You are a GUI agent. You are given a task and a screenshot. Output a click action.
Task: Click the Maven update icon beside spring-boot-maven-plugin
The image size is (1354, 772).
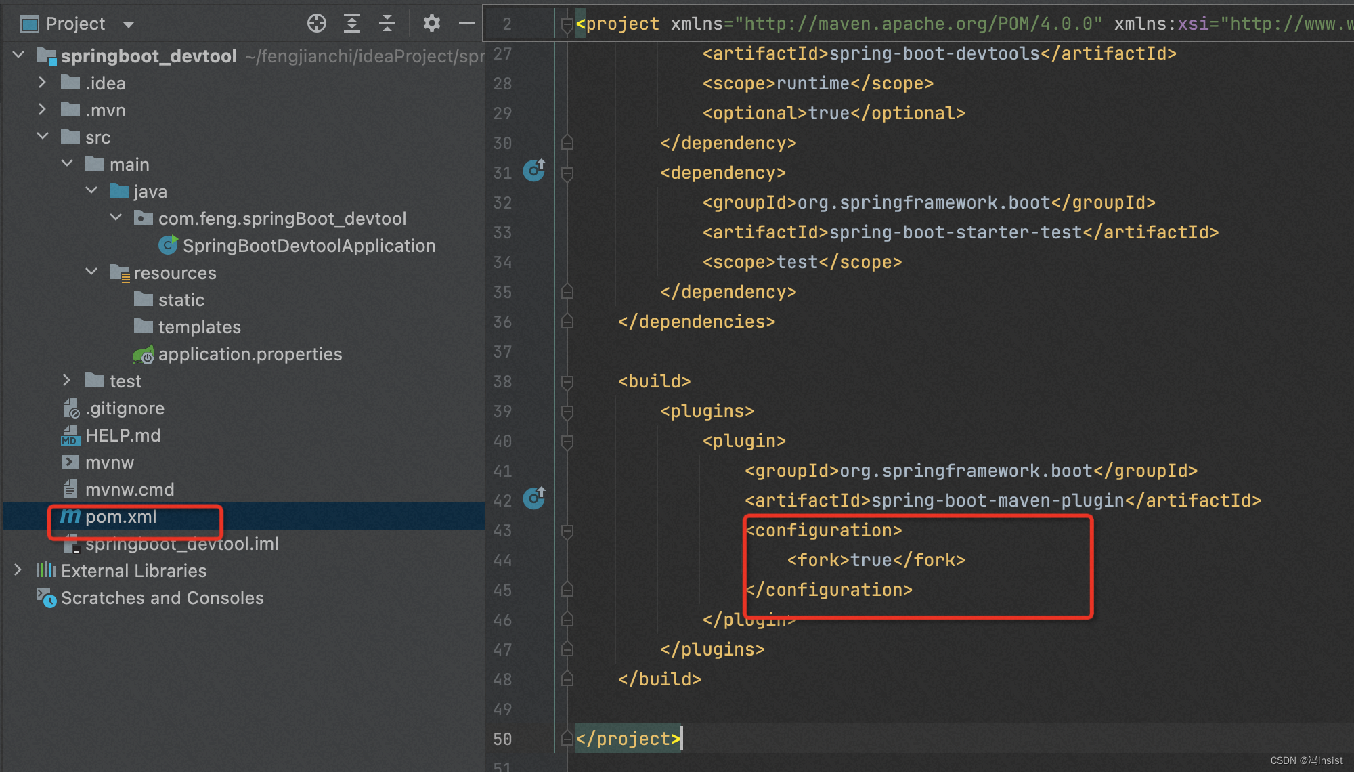[534, 499]
